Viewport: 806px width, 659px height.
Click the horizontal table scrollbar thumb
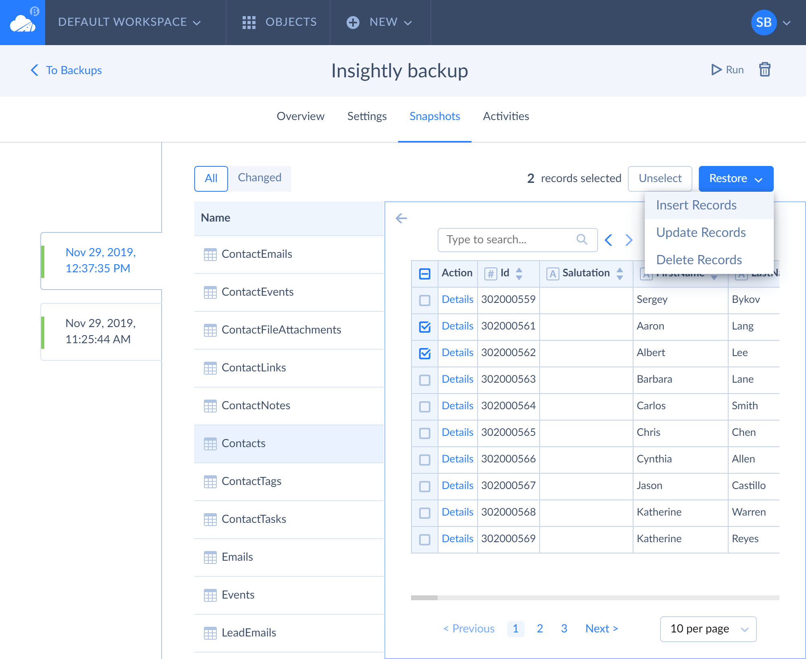[424, 598]
